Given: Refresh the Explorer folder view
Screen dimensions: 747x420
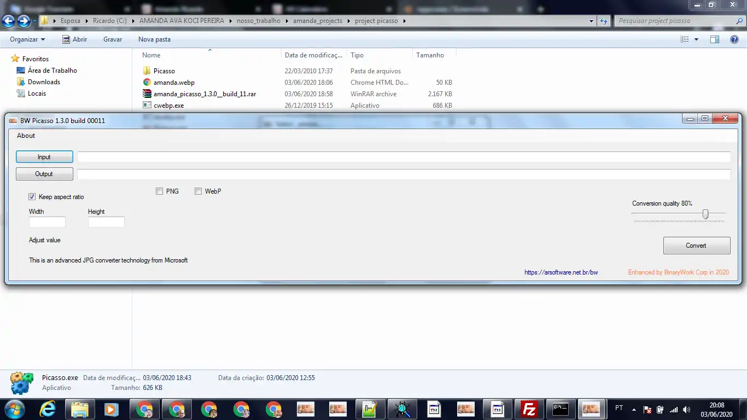Looking at the screenshot, I should pos(604,21).
